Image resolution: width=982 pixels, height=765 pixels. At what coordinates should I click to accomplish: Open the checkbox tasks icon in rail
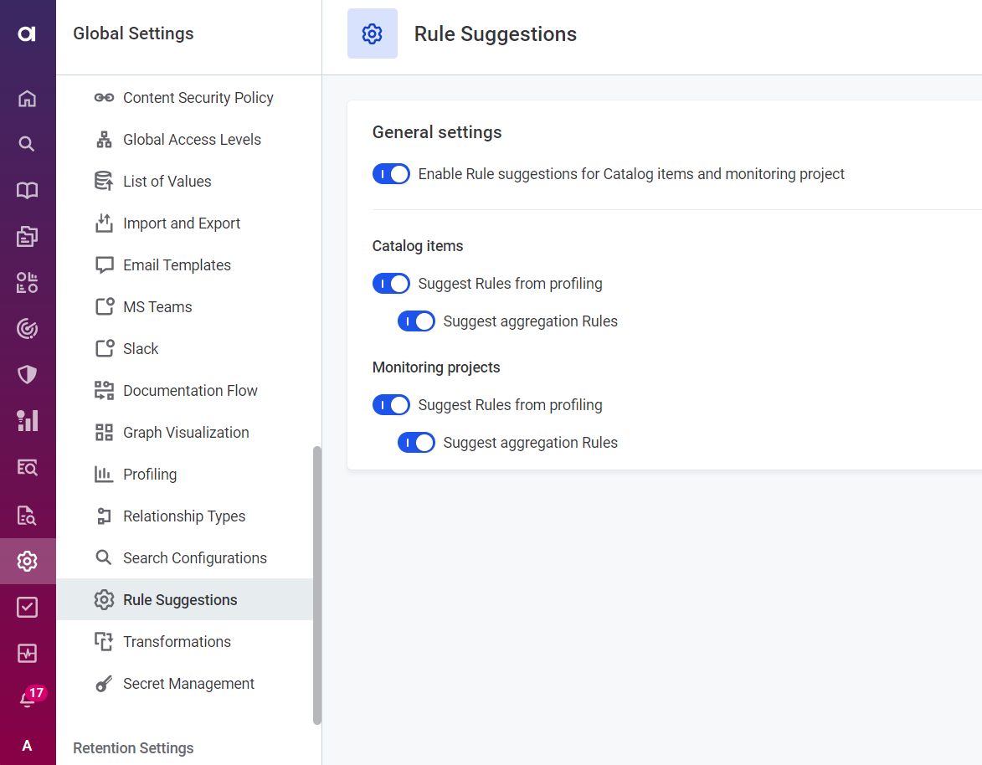click(27, 607)
